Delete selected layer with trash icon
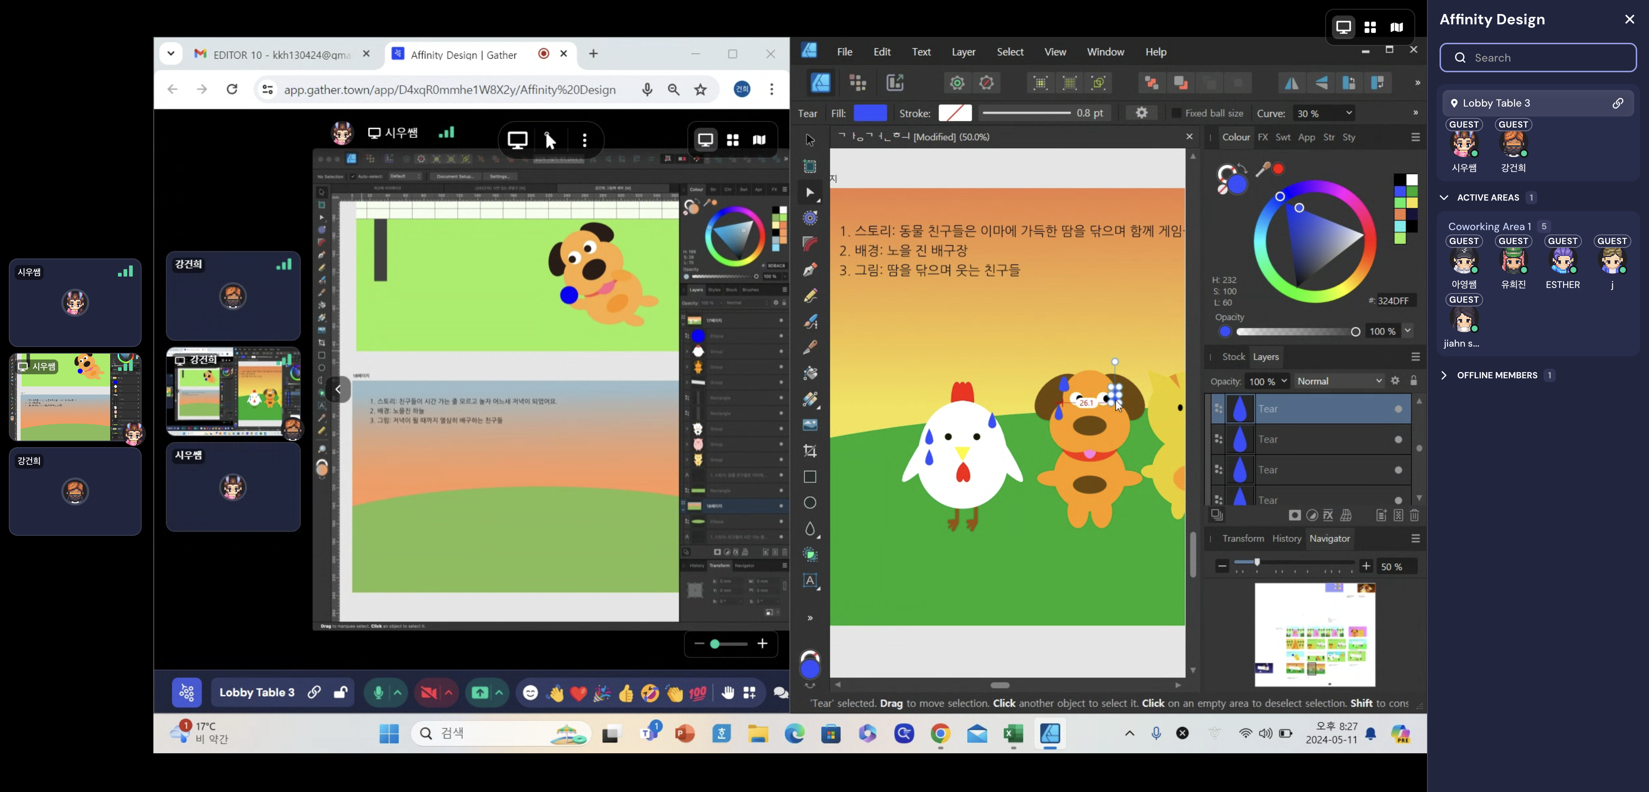1649x792 pixels. tap(1415, 515)
